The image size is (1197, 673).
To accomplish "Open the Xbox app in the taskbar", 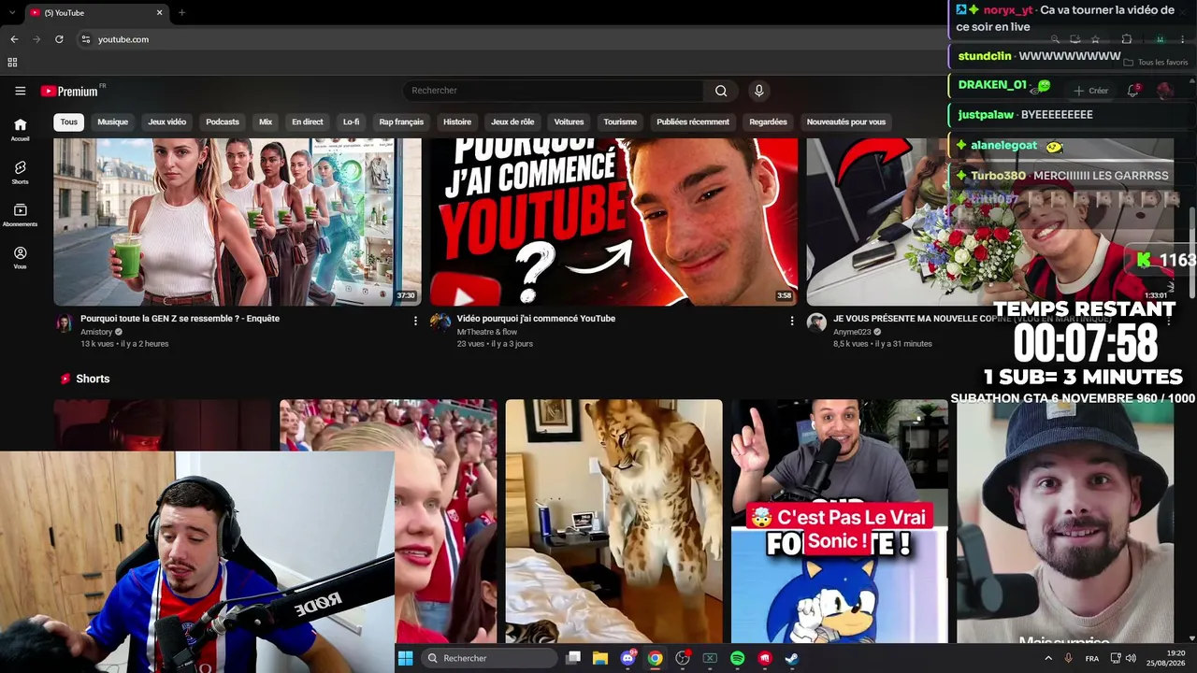I will (x=710, y=658).
